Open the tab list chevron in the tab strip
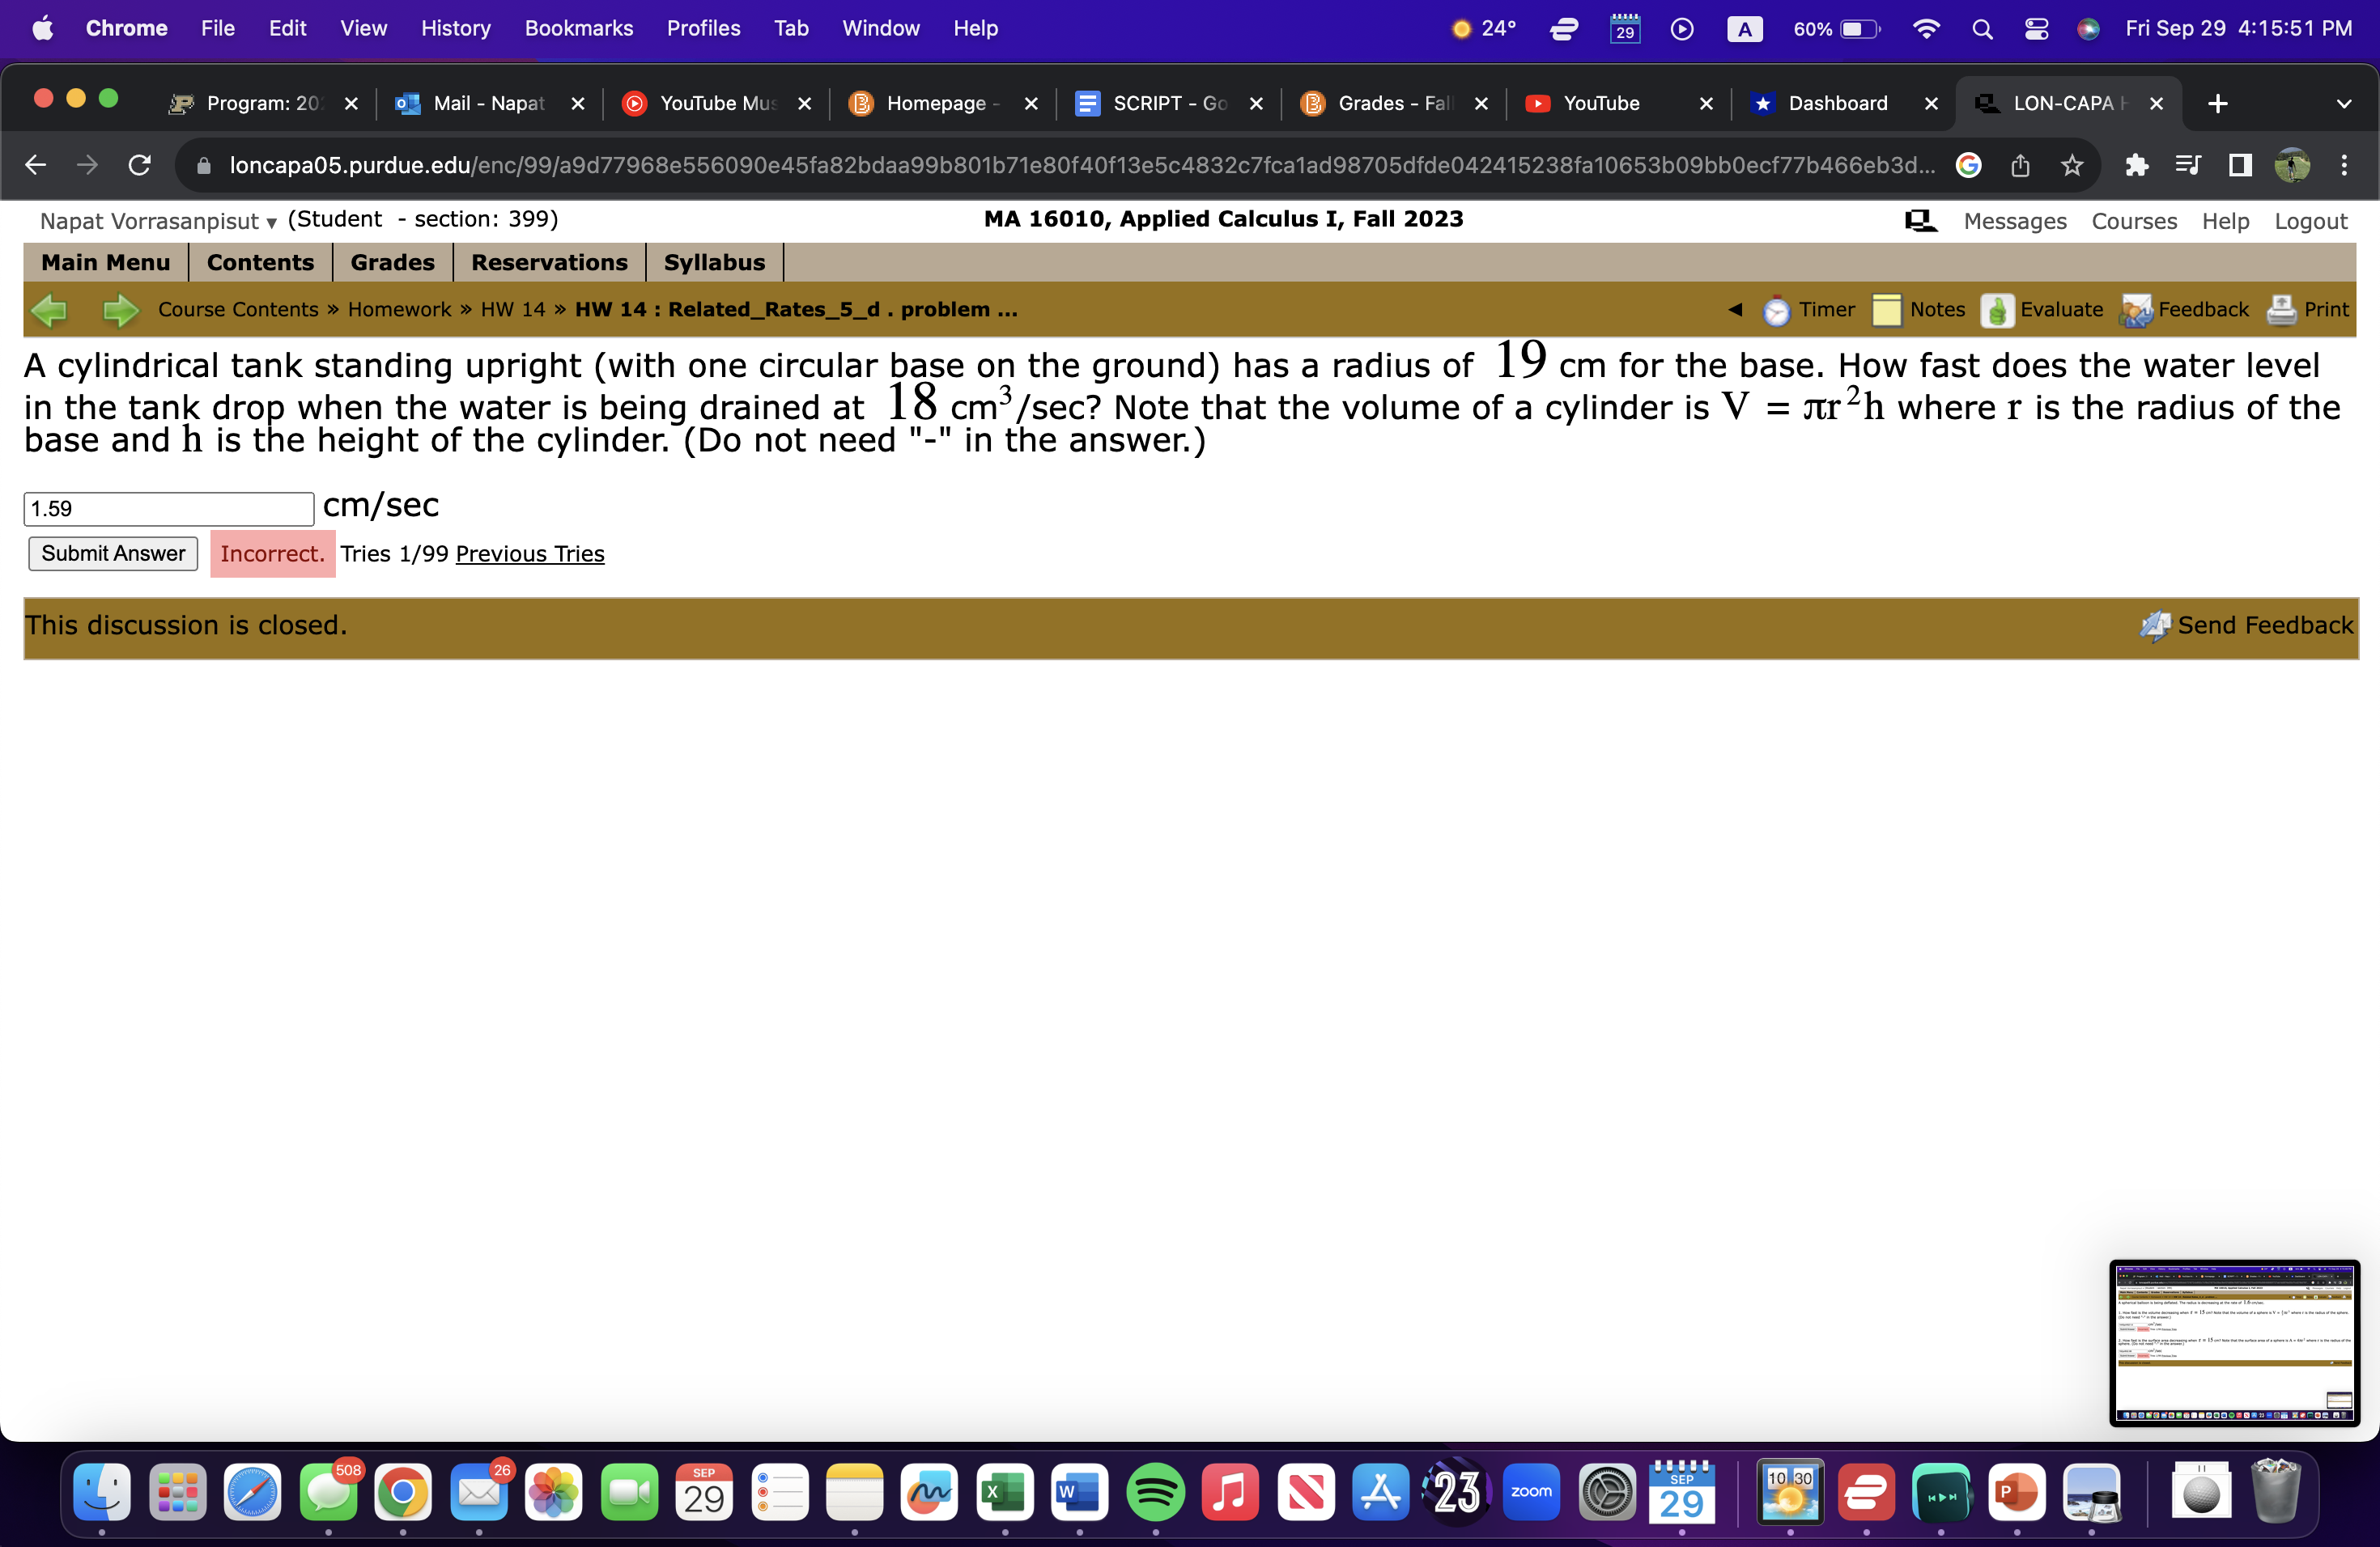 [x=2345, y=103]
